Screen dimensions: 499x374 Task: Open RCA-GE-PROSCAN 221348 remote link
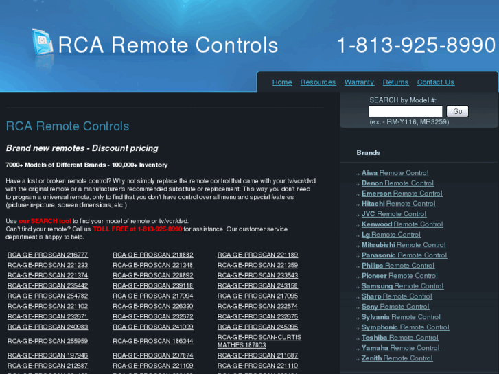pos(153,265)
